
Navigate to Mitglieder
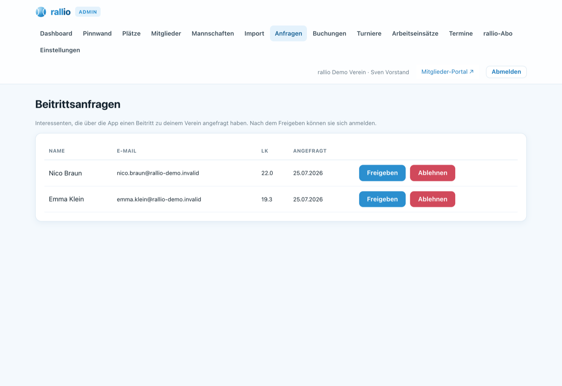coord(166,34)
